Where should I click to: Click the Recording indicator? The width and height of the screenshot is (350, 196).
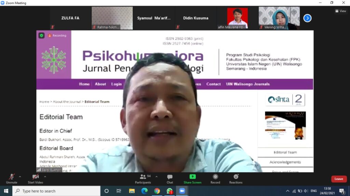click(57, 35)
